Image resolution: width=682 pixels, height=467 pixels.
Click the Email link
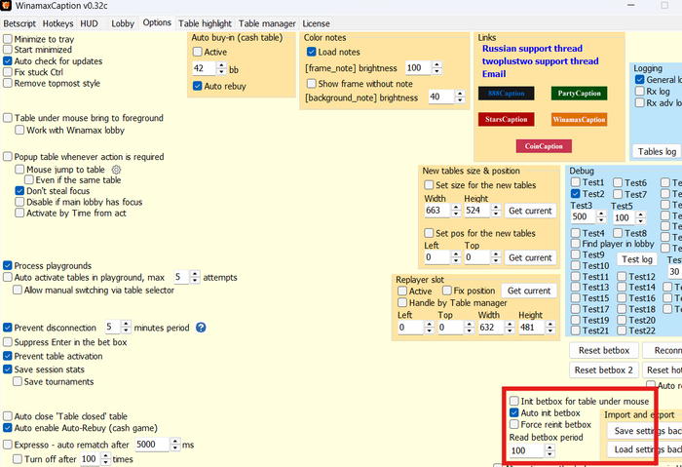click(x=494, y=74)
